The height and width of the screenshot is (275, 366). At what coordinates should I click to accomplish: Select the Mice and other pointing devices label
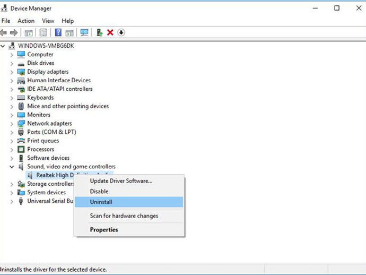pos(68,106)
